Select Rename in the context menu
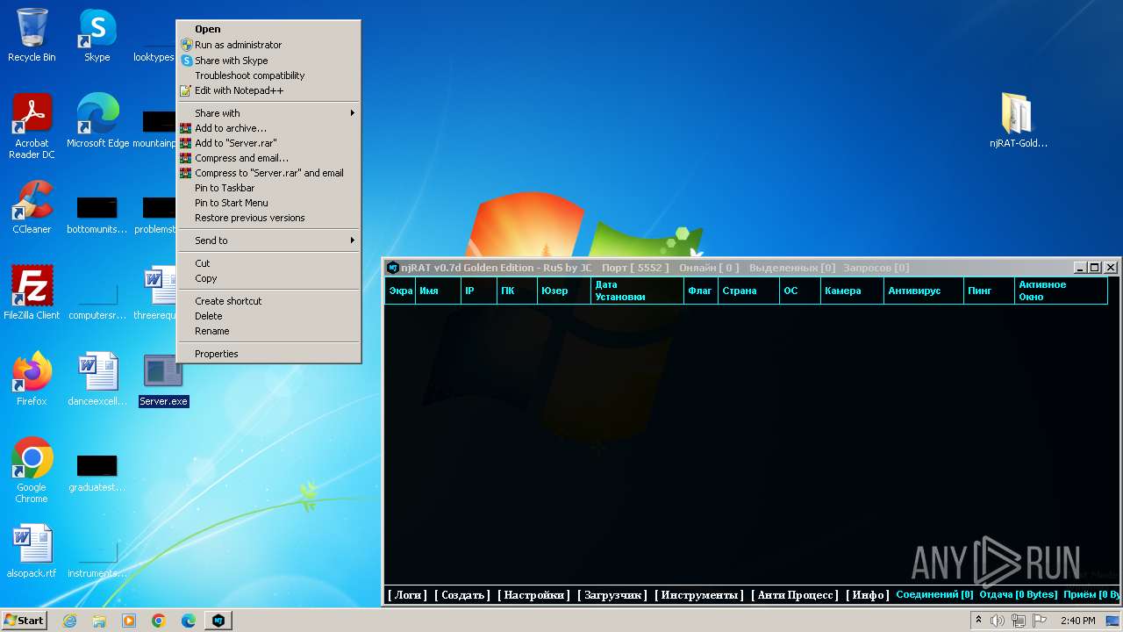Screen dimensions: 1123x632 [x=268, y=331]
